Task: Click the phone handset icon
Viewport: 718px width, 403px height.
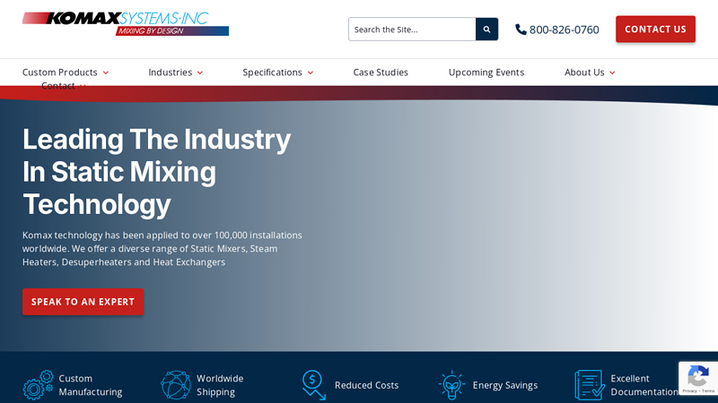Action: pos(521,30)
